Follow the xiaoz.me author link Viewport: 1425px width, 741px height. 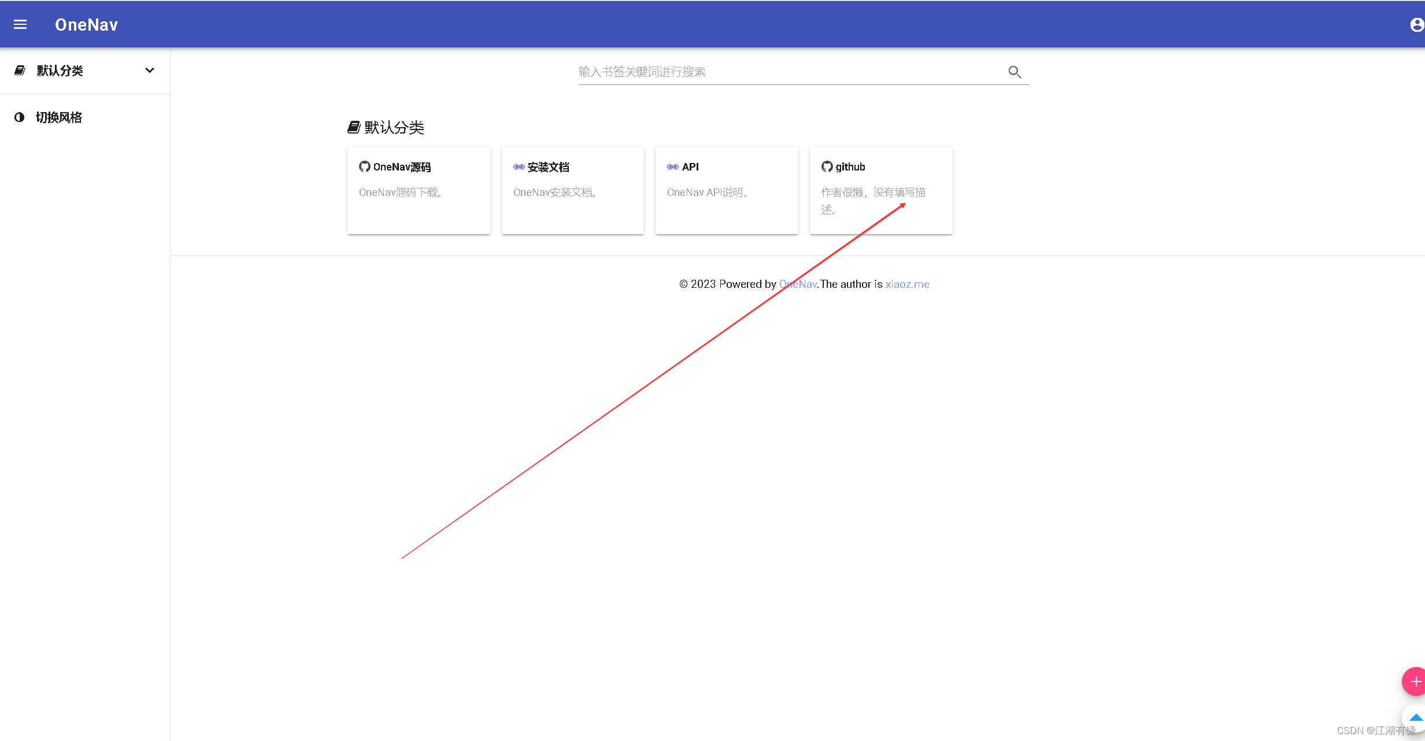907,284
